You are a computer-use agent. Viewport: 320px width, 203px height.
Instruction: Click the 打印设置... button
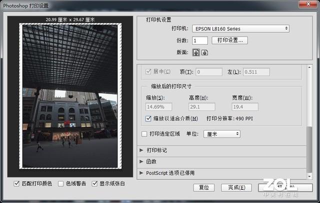[229, 40]
